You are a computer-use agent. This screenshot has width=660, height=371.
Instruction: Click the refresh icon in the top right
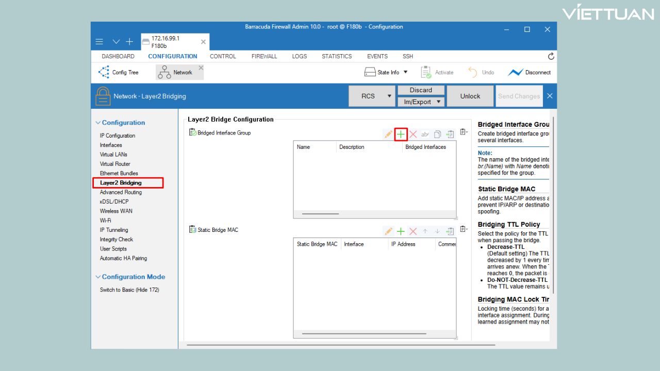(551, 56)
